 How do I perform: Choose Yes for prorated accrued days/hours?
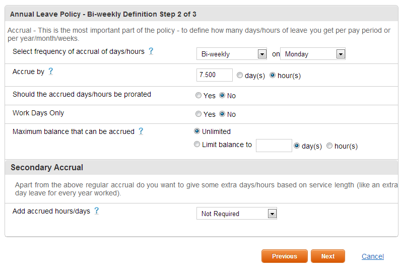click(x=198, y=95)
